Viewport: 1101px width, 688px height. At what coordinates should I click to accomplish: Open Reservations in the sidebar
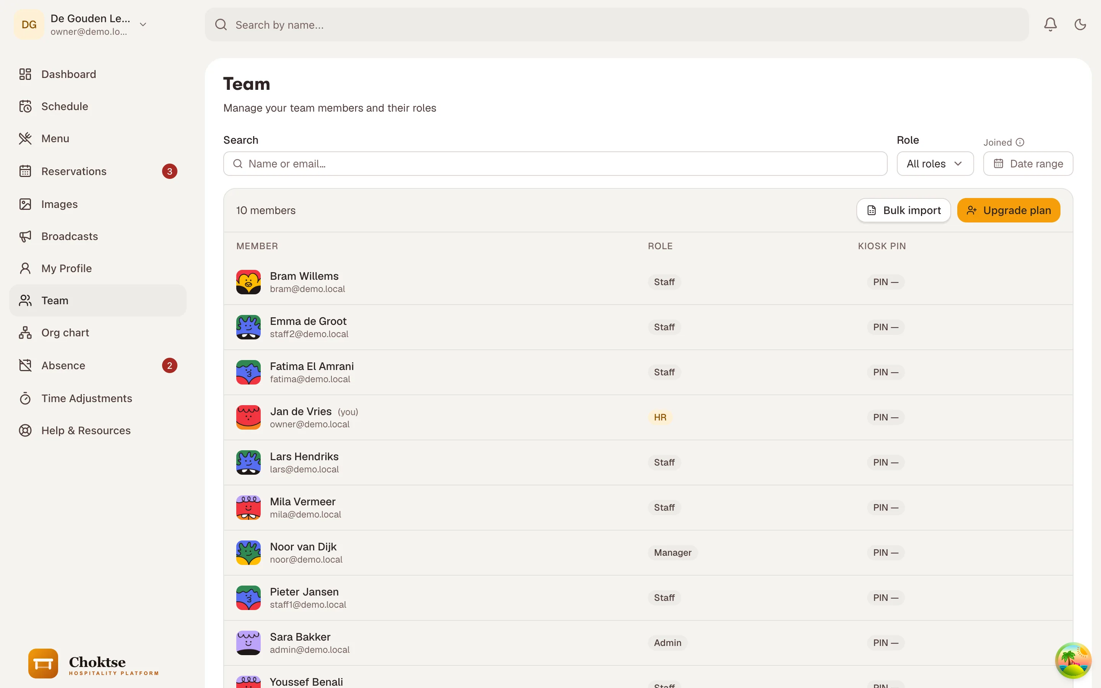click(x=97, y=172)
